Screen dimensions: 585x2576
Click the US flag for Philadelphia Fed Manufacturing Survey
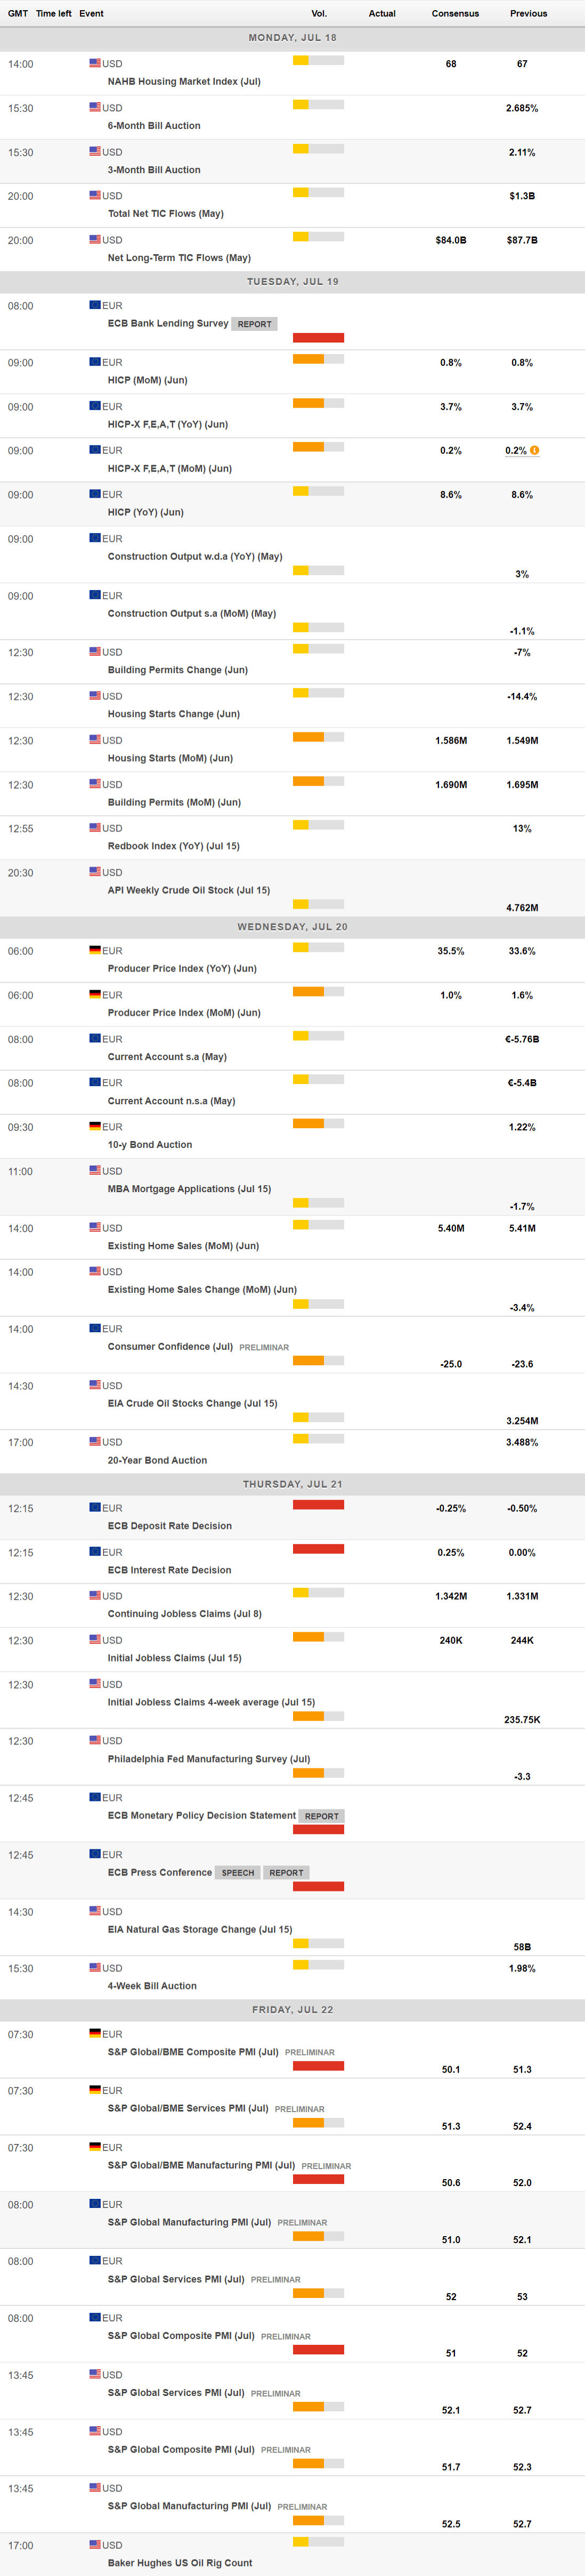pyautogui.click(x=95, y=1740)
